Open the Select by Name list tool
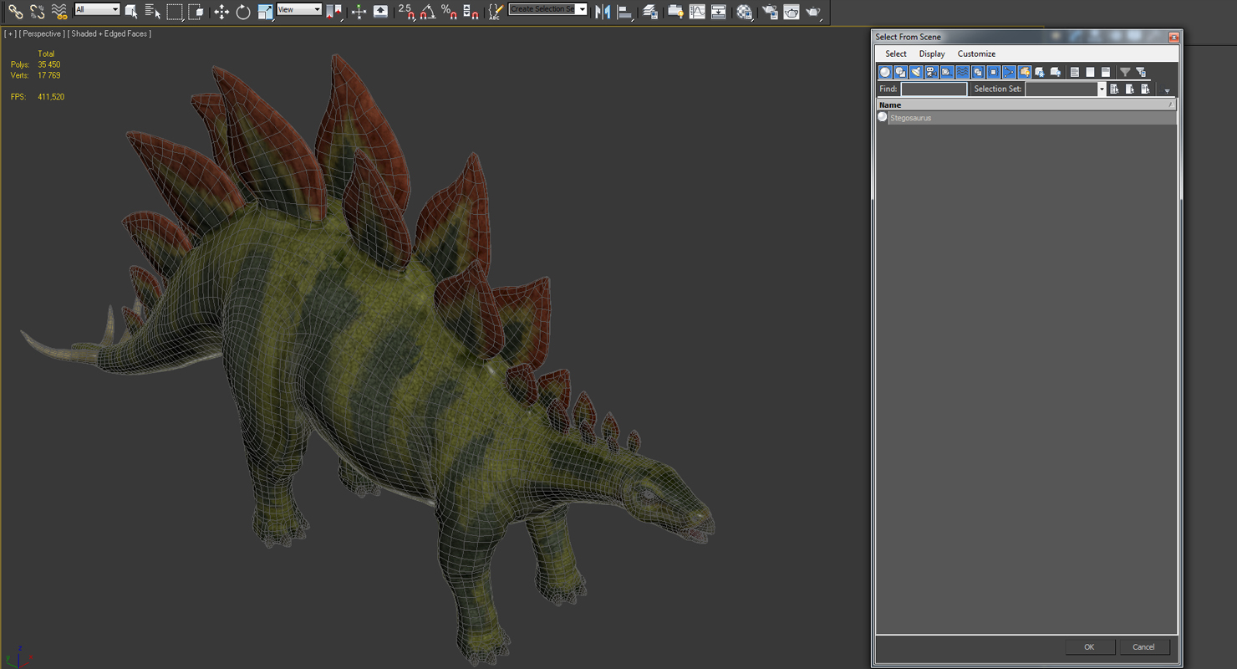The width and height of the screenshot is (1237, 669). click(153, 12)
